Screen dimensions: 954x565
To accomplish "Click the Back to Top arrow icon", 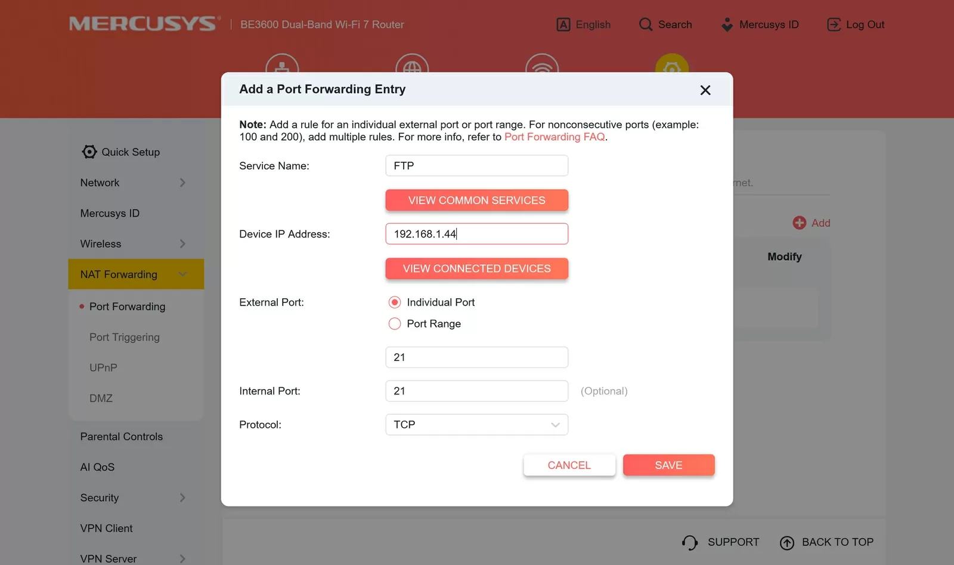I will (x=787, y=542).
